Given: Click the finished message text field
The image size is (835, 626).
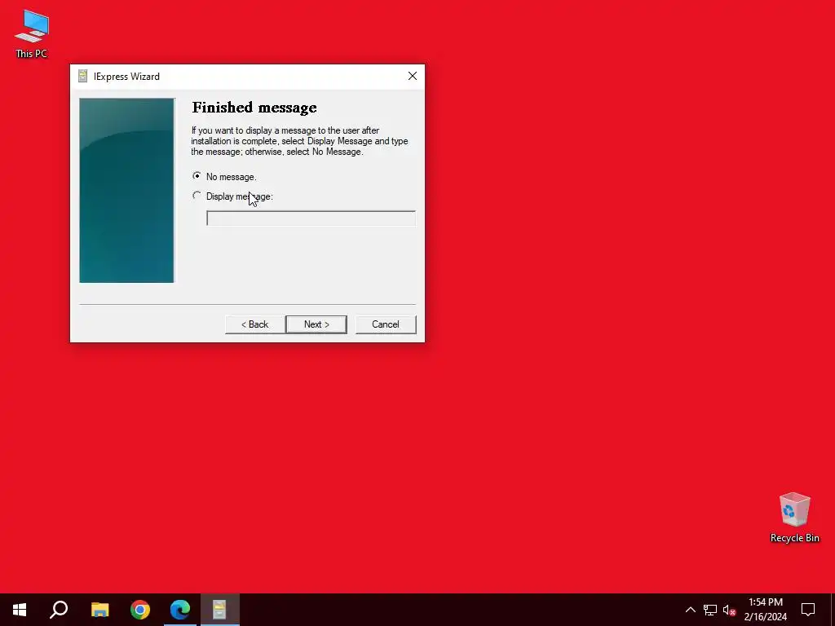Looking at the screenshot, I should coord(311,218).
